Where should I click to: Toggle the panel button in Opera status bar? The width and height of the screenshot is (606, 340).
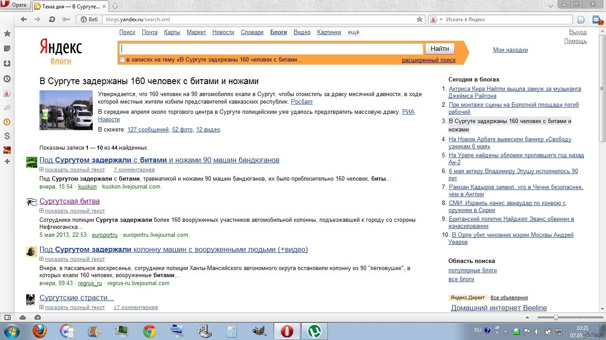coord(8,317)
